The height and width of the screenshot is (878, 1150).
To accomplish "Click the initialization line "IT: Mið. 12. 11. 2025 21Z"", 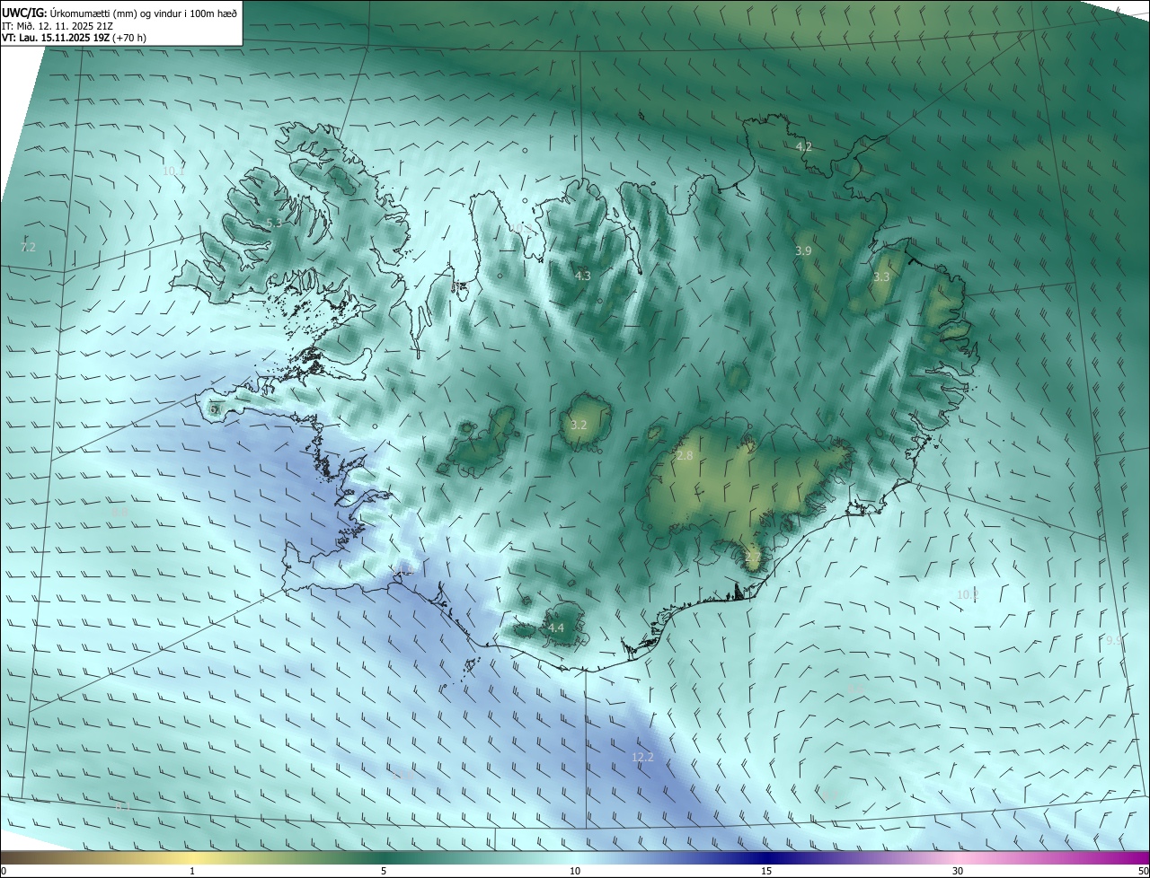I will (x=59, y=26).
